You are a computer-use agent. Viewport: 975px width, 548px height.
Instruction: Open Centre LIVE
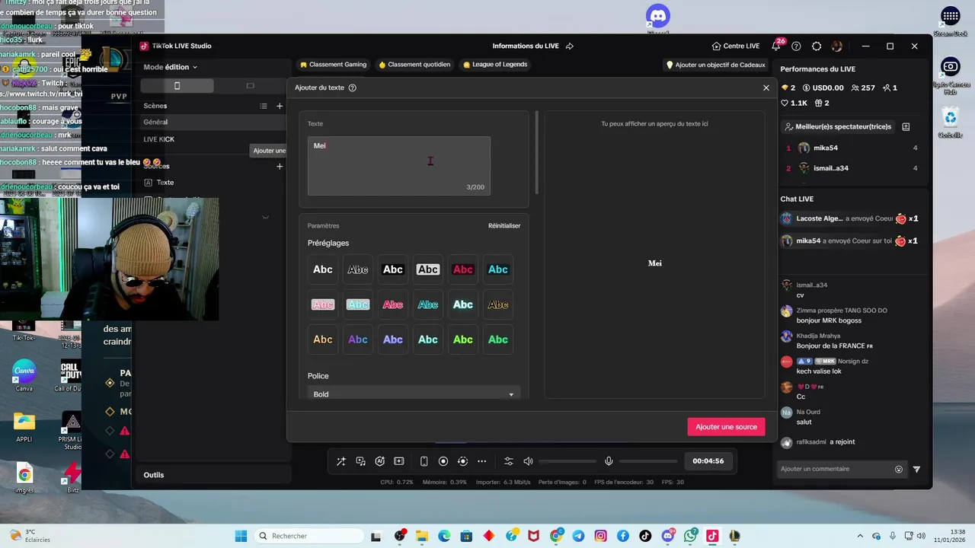click(x=736, y=46)
